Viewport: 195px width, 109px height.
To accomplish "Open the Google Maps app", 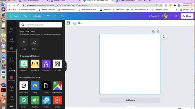I will point(57,86).
